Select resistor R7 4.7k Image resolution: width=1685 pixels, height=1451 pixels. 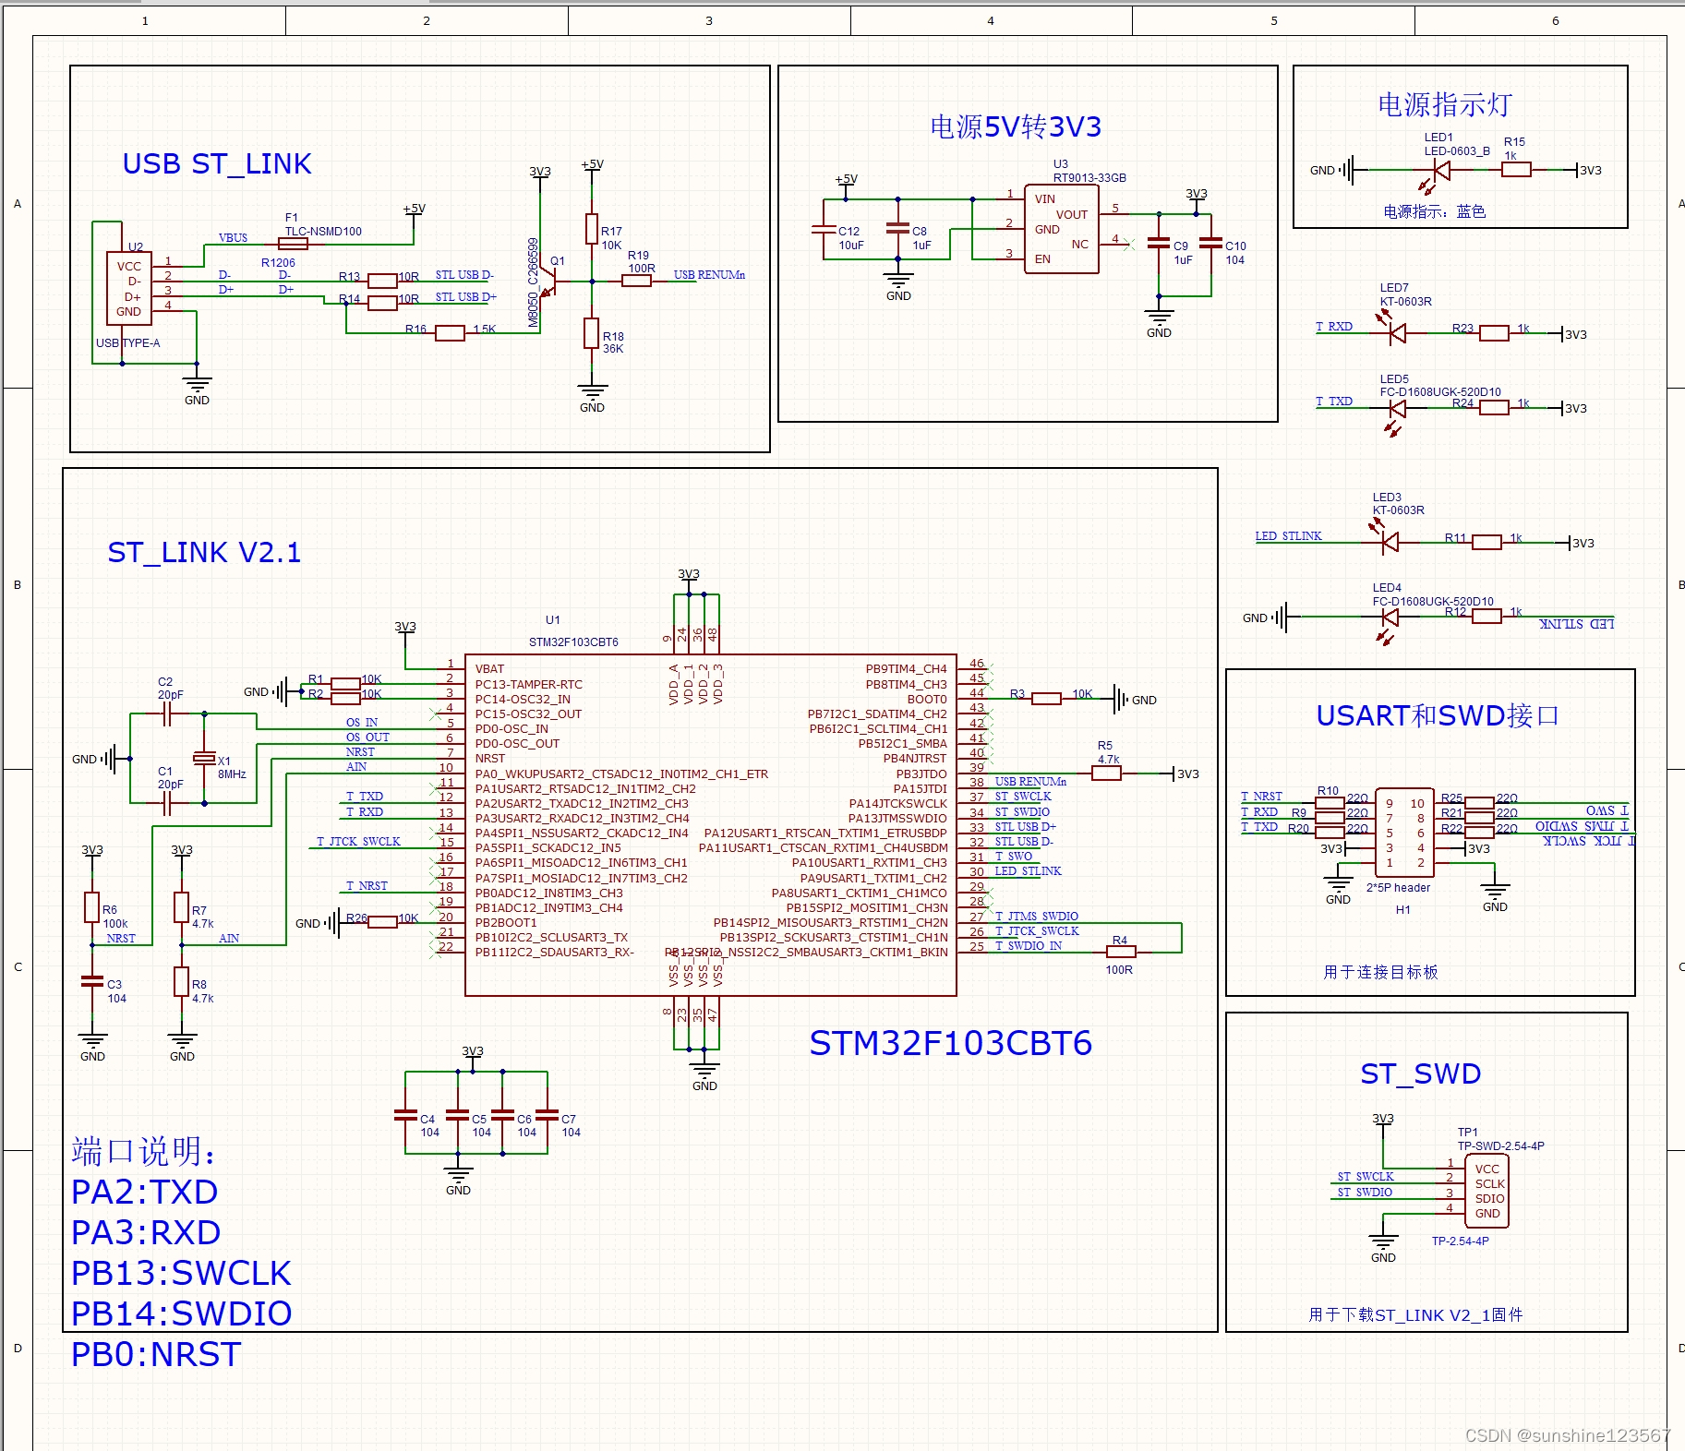[181, 907]
